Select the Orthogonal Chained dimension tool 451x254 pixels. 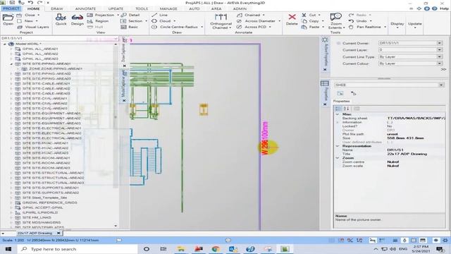(221, 21)
